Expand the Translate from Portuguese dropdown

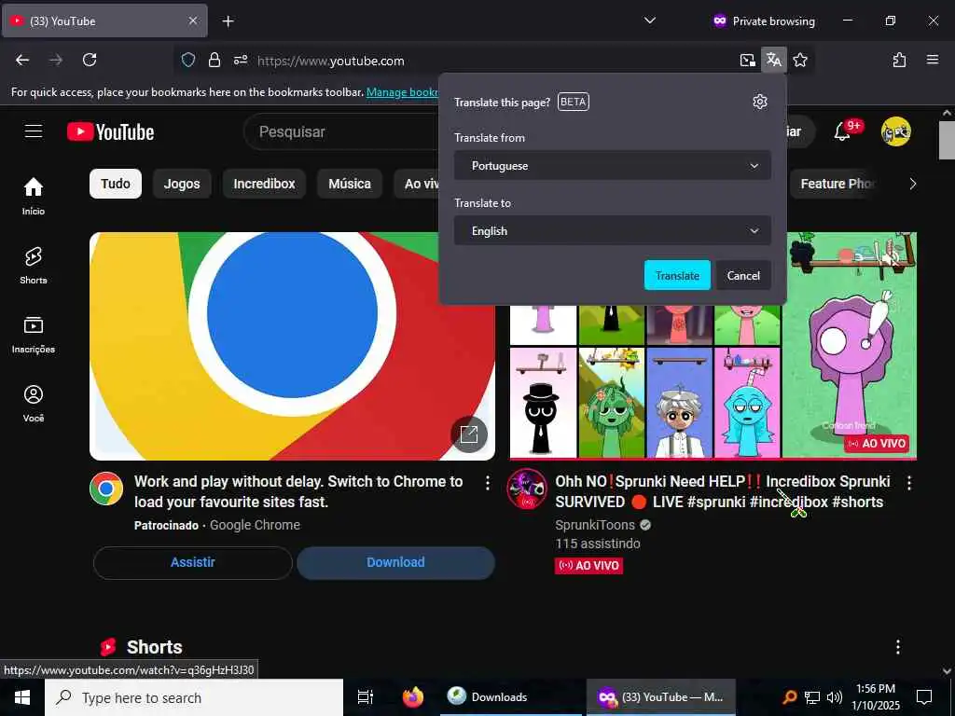click(x=612, y=166)
